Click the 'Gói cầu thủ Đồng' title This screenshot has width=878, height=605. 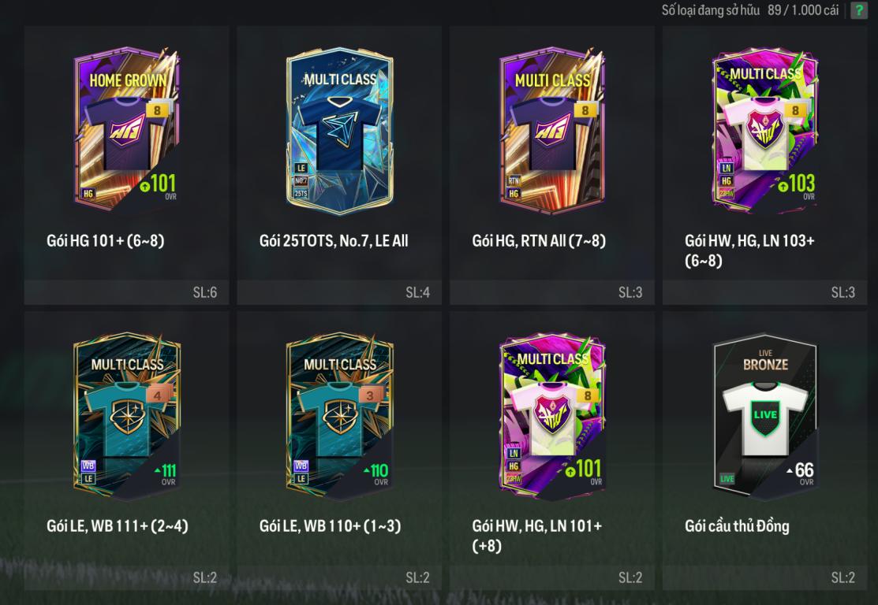737,526
